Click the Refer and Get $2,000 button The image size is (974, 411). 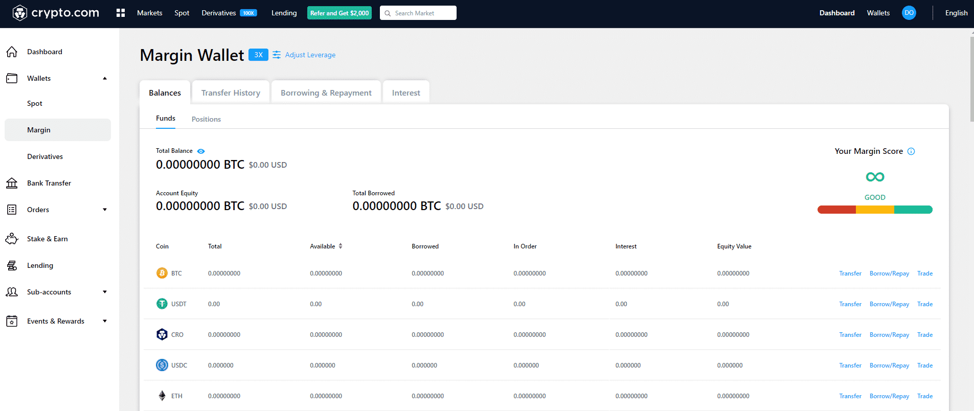(x=339, y=13)
